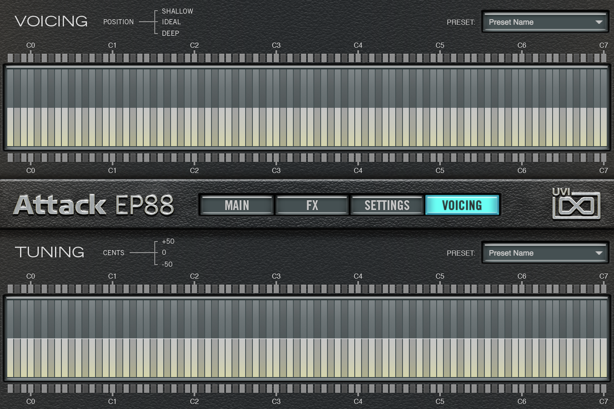Click the 0 cents legend value
Screen dimensions: 614x409
(x=164, y=252)
